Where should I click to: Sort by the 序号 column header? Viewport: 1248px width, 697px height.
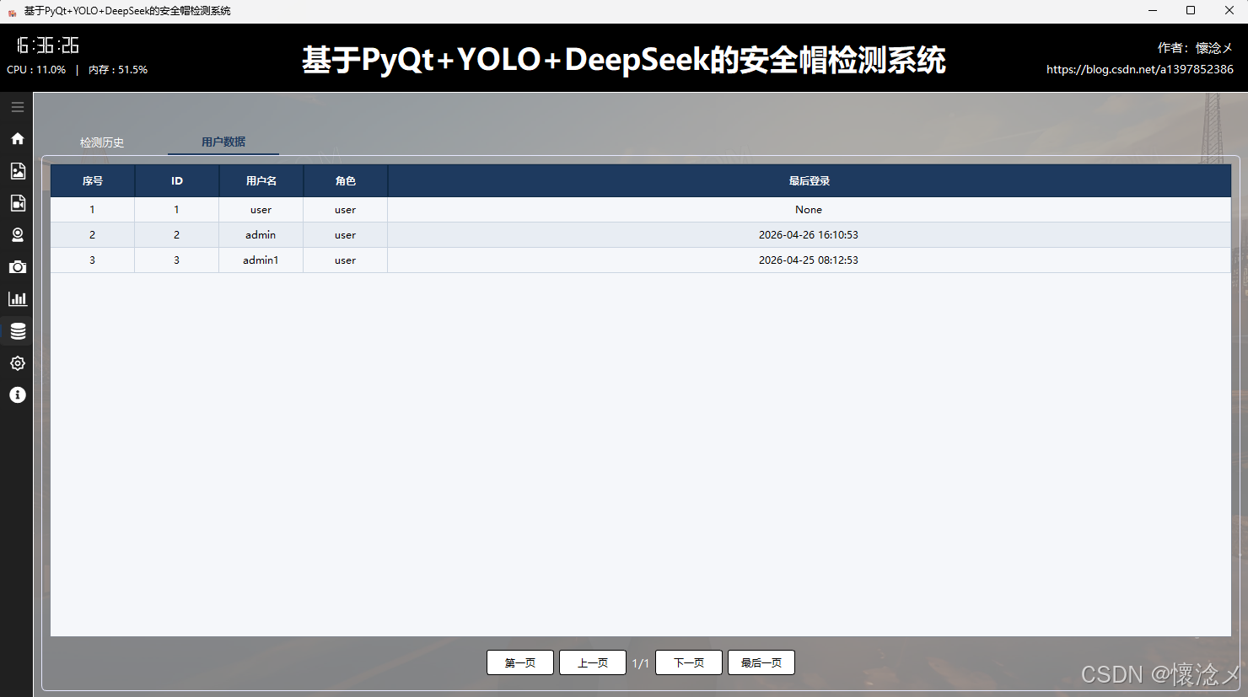coord(93,181)
